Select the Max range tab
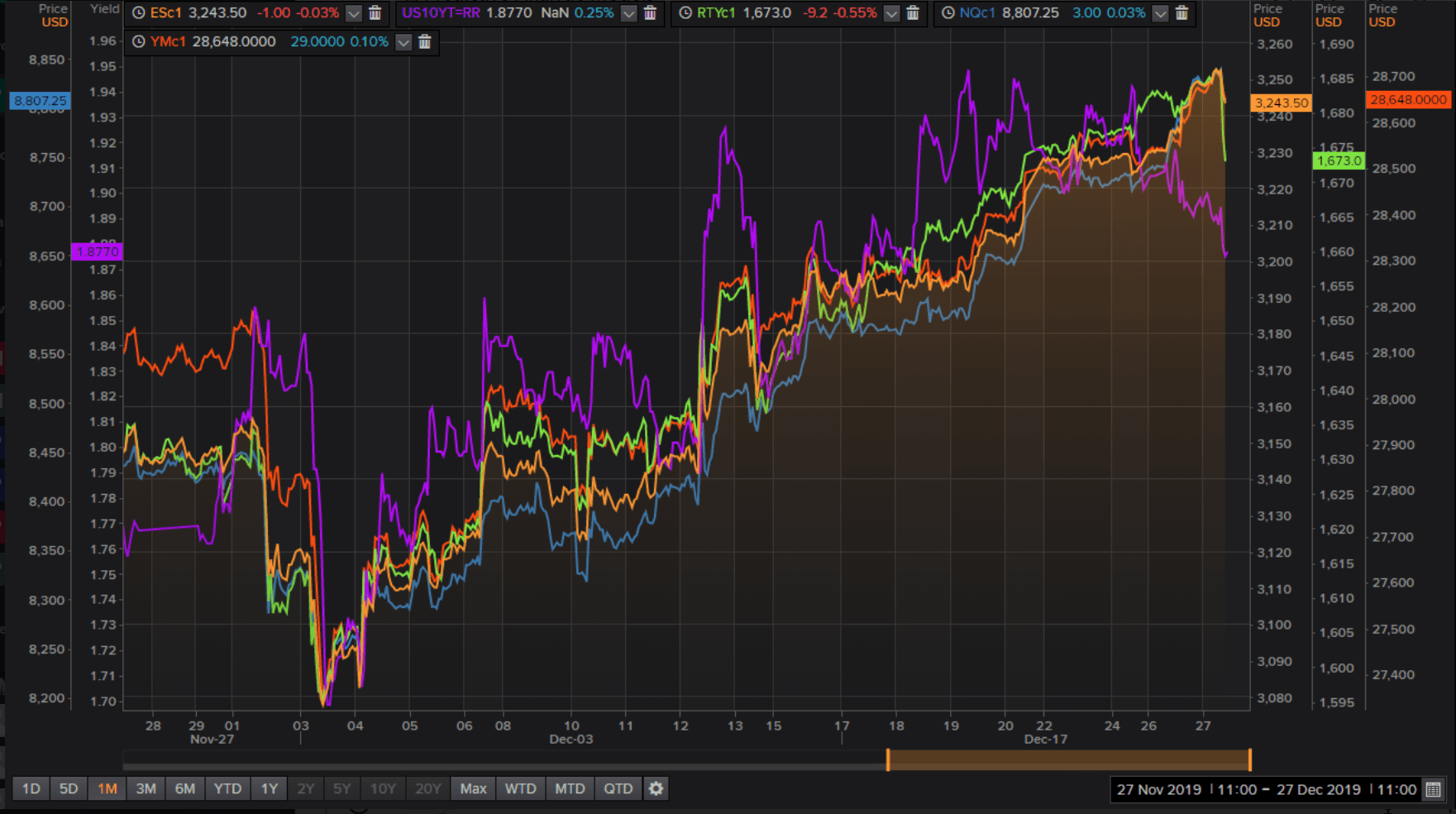 (473, 788)
